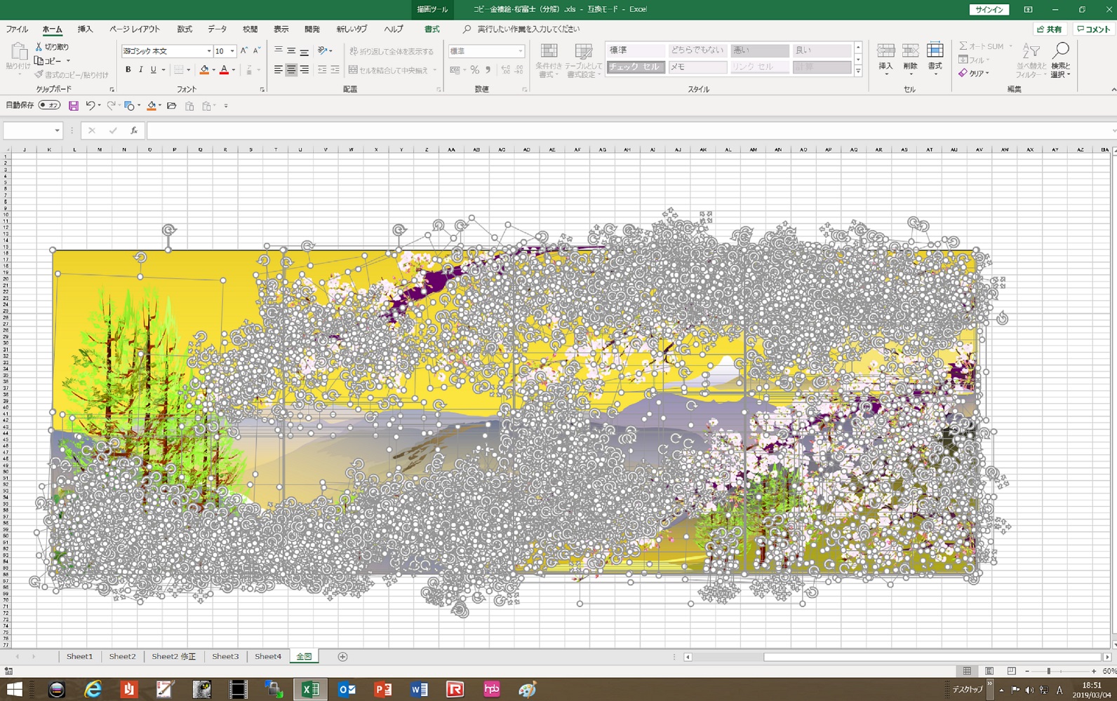The height and width of the screenshot is (701, 1117).
Task: Click the insert function fx icon
Action: coord(133,130)
